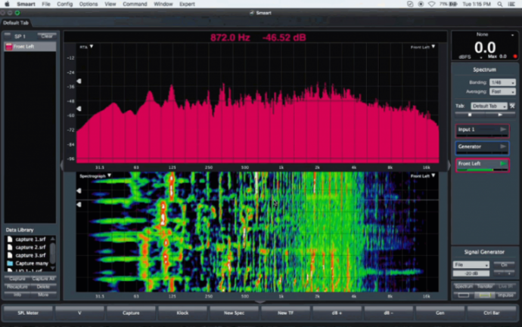
Task: Open the Capture many folder in Data Library
Action: (x=29, y=262)
